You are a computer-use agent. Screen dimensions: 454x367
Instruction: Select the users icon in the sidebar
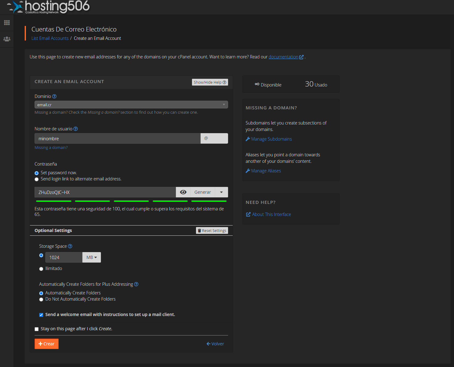point(6,39)
